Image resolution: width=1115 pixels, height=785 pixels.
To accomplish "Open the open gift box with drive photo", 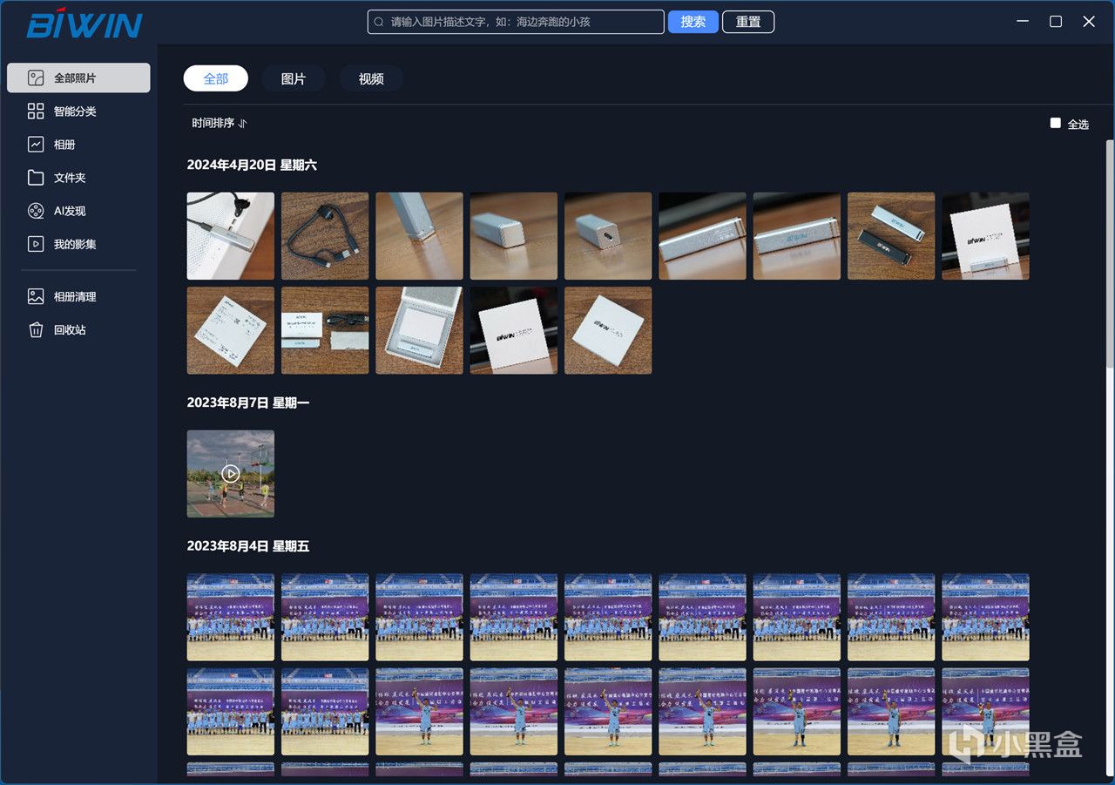I will [419, 330].
